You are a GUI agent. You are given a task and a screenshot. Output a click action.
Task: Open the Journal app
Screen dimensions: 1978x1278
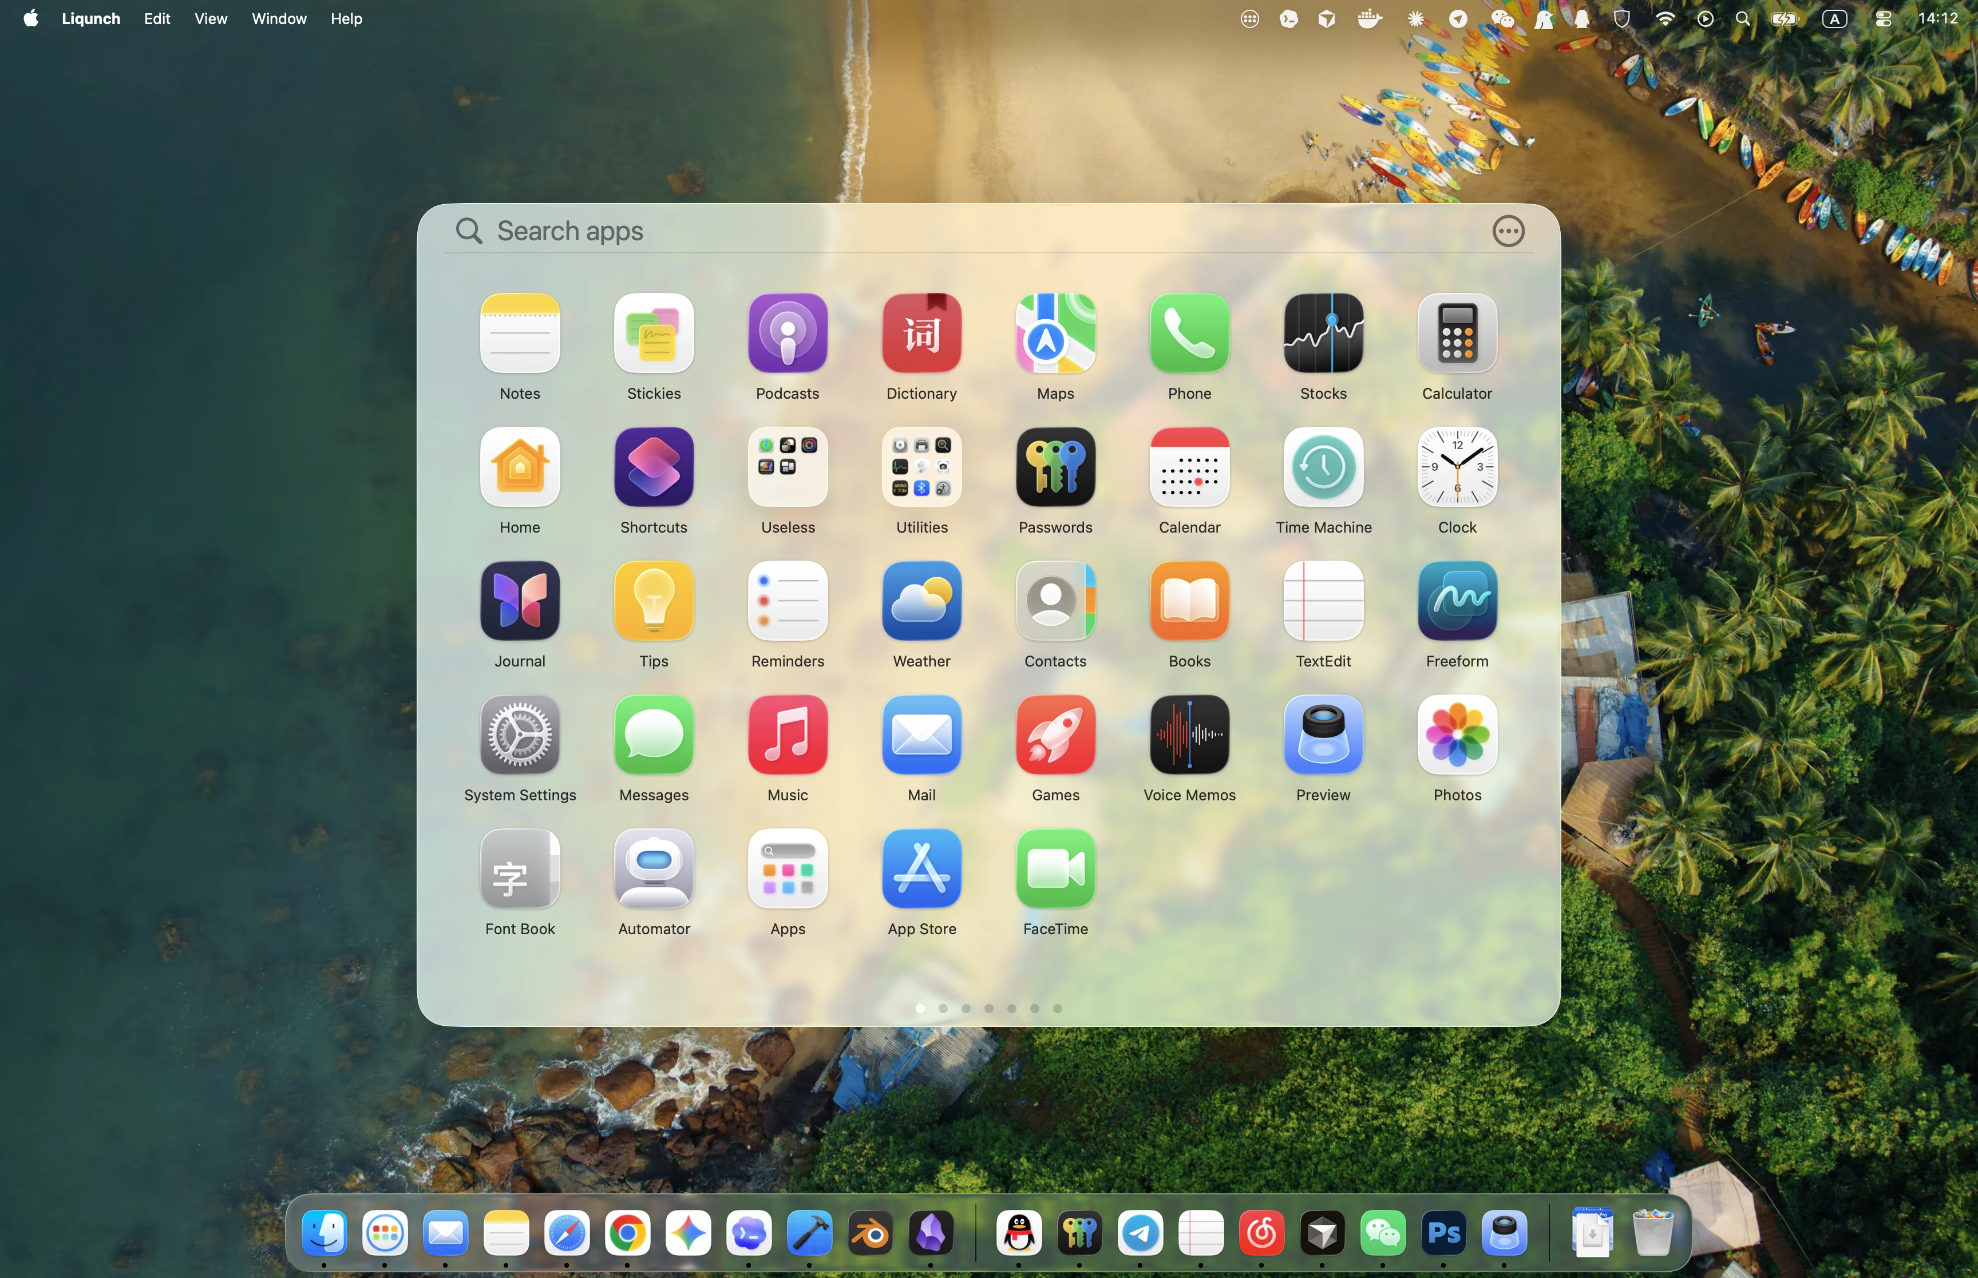[520, 601]
